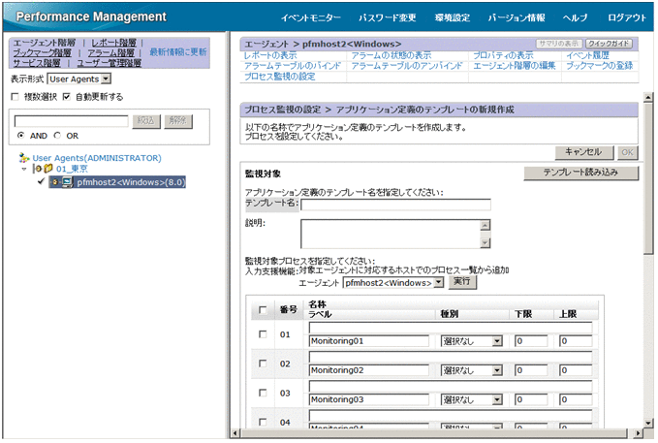Enable the 複数選択 checkbox

[14, 97]
